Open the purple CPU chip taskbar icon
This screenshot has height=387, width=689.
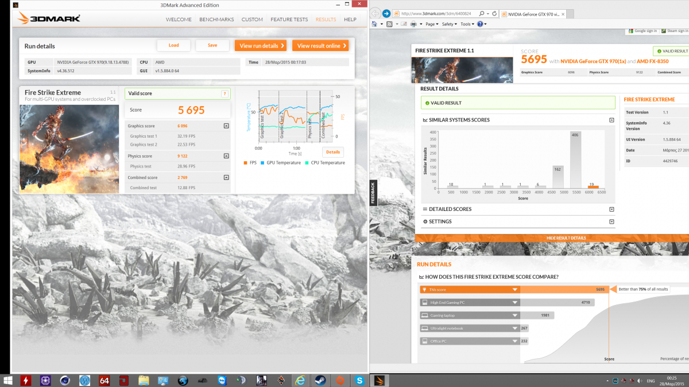[x=45, y=380]
